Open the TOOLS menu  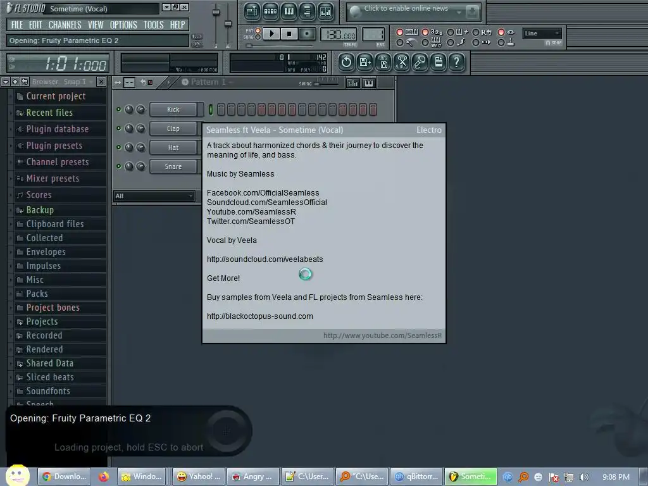[153, 25]
